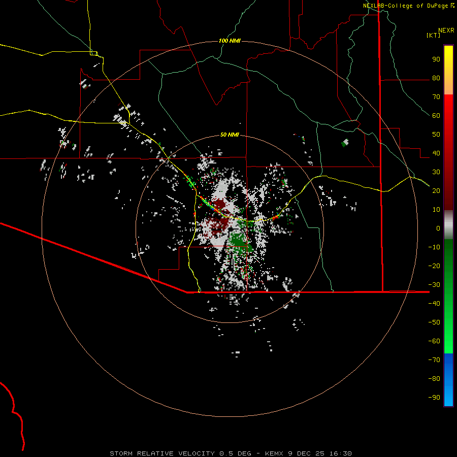Click the 70 value on velocity scale
This screenshot has width=457, height=457.
436,97
